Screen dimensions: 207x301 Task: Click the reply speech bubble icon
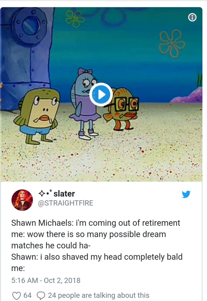[41, 296]
